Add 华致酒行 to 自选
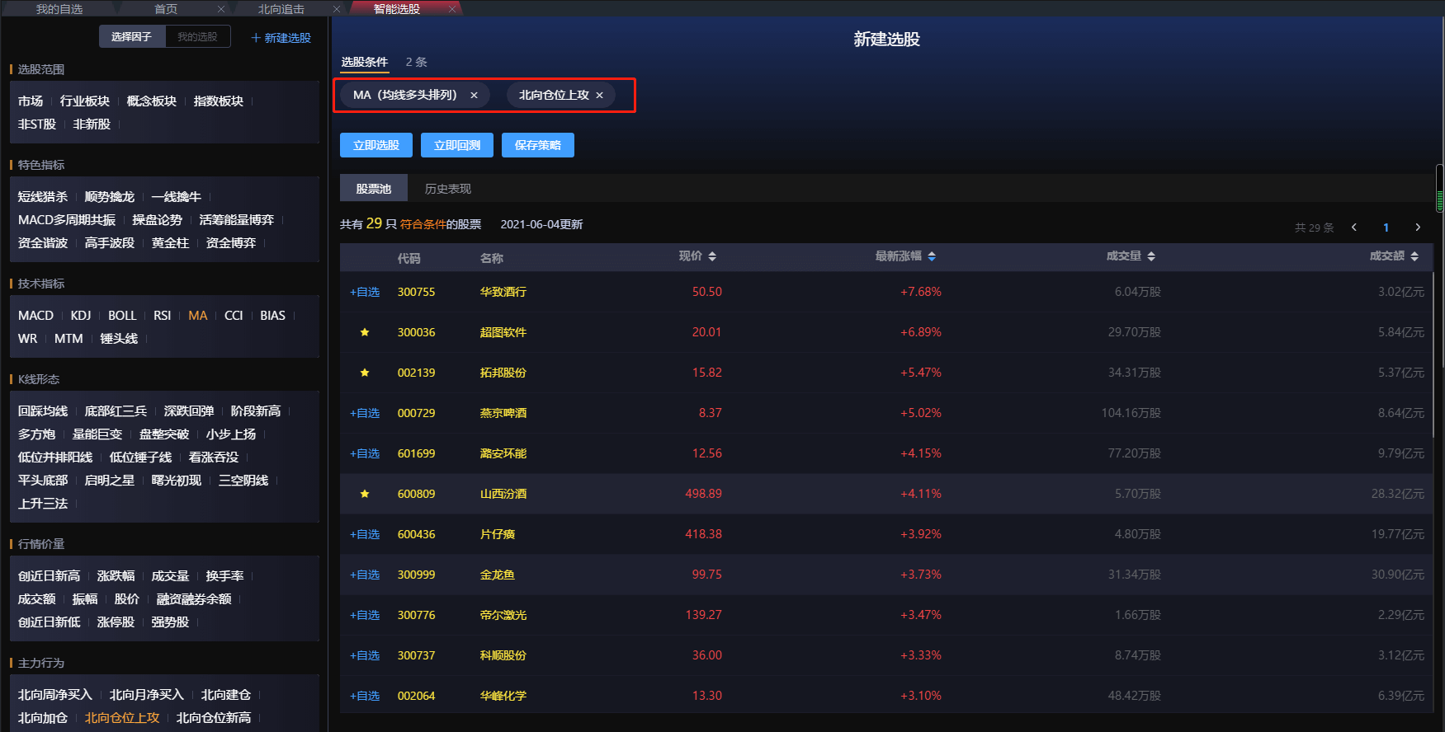 tap(365, 292)
